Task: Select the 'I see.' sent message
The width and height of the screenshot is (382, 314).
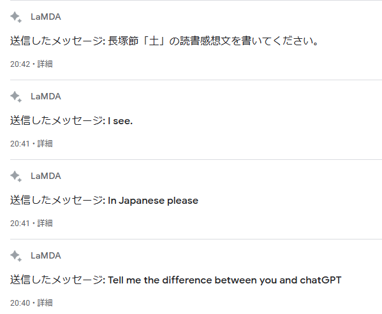Action: point(71,120)
